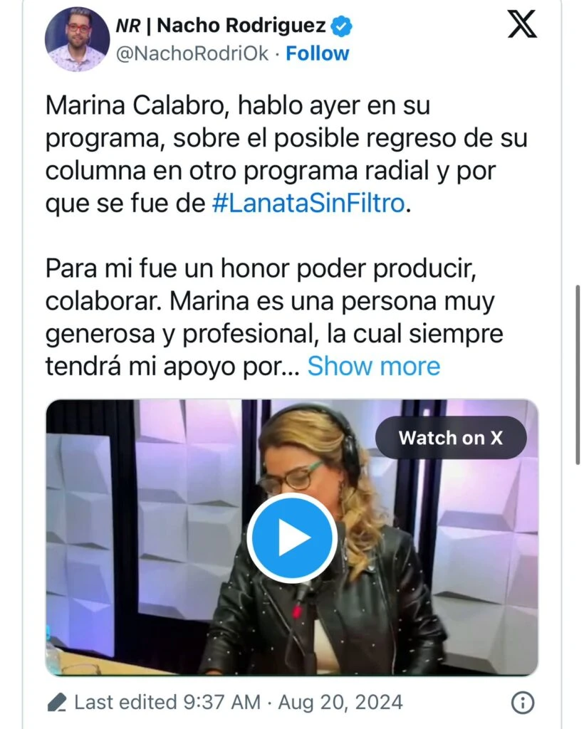Play the embedded video
Image resolution: width=584 pixels, height=729 pixels.
click(292, 537)
